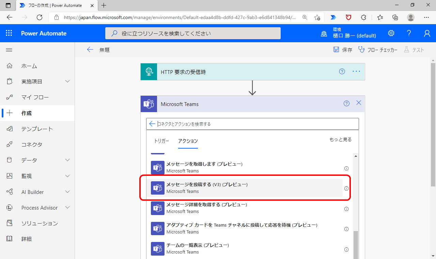Expand the データ chevron
Image resolution: width=436 pixels, height=259 pixels.
click(67, 160)
